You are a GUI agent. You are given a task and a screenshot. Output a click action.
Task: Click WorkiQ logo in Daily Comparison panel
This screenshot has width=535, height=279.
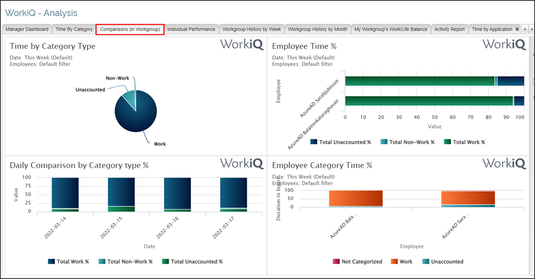coord(241,163)
